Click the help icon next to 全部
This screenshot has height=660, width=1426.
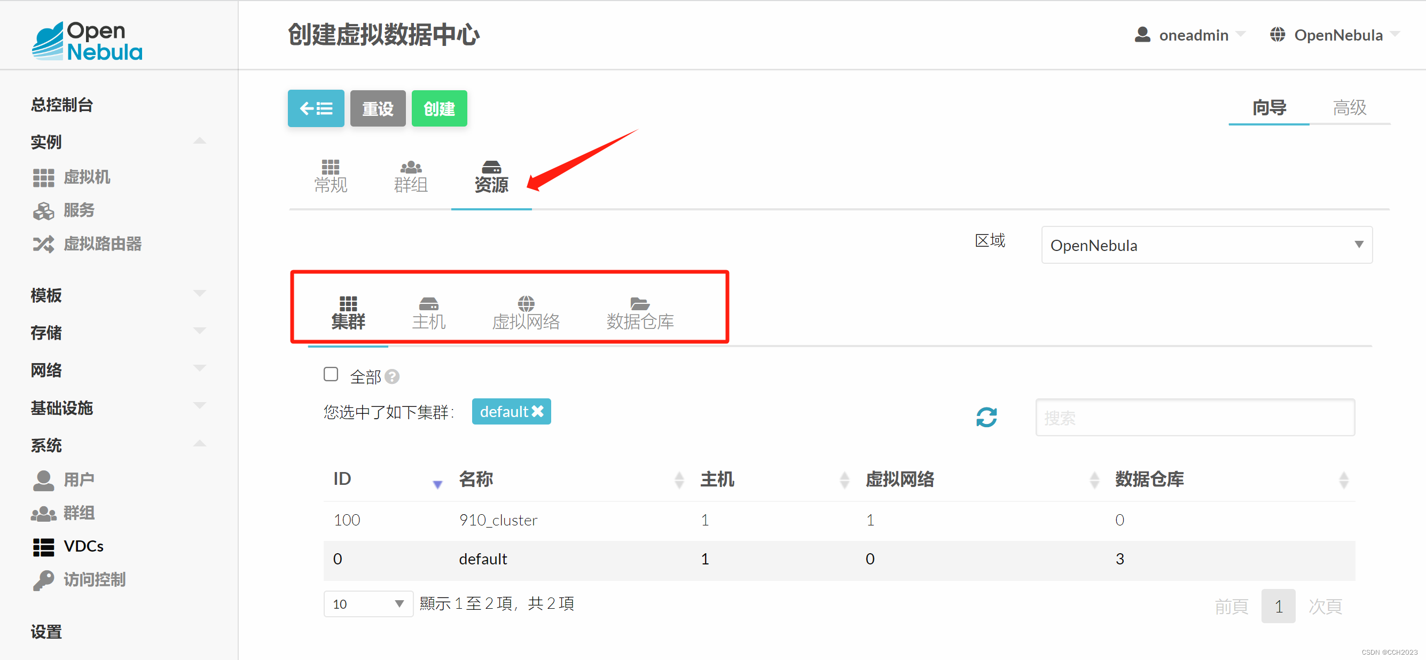(393, 377)
